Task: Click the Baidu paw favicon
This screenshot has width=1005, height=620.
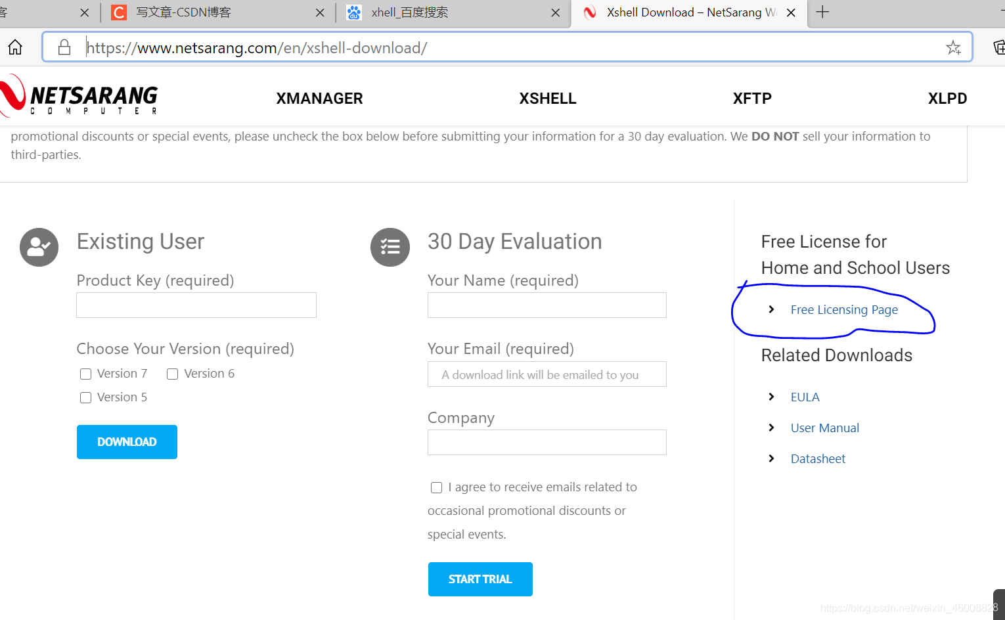Action: tap(354, 12)
